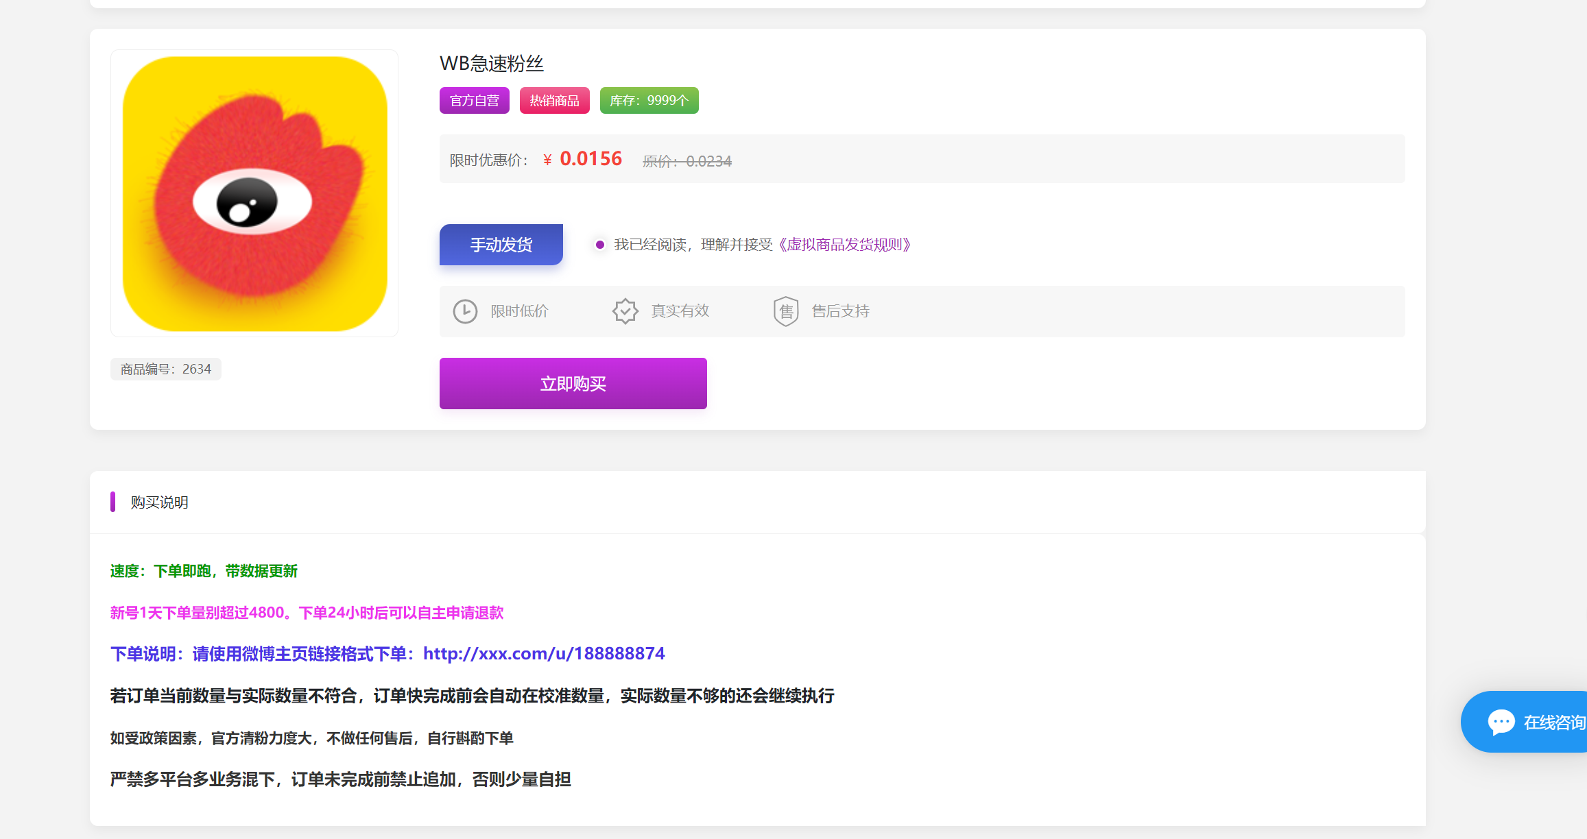Screen dimensions: 1587x839
Task: Click the product number 2634 label
Action: pos(166,369)
